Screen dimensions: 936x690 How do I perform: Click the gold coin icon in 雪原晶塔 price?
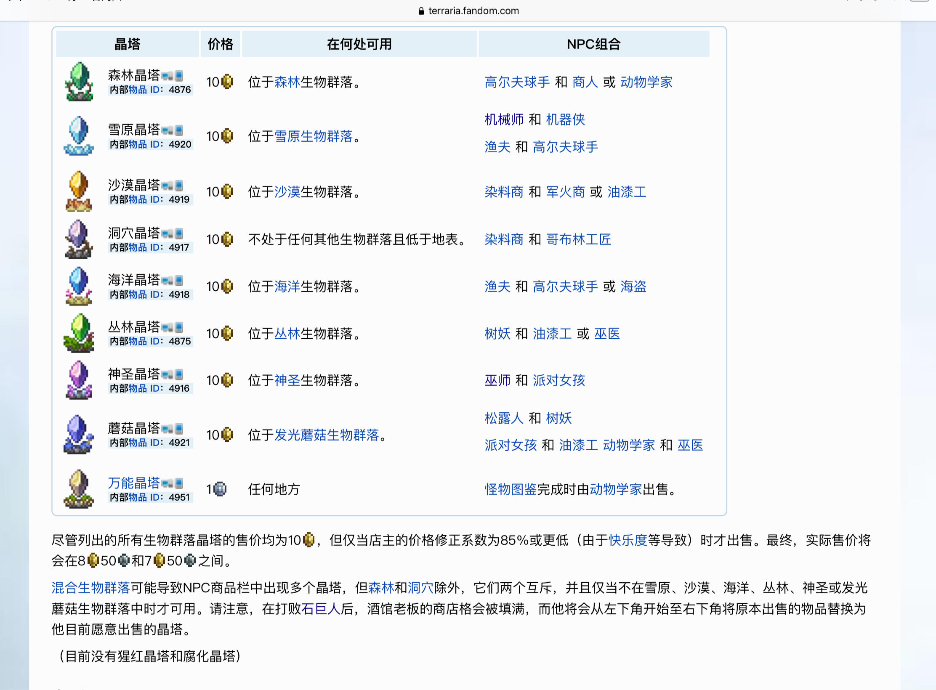tap(227, 136)
